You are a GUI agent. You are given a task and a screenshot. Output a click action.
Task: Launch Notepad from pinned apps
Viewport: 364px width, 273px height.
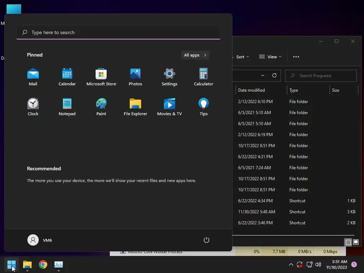(67, 107)
